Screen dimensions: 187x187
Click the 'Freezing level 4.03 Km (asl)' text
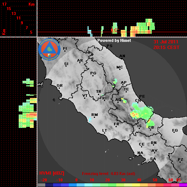point(108,174)
